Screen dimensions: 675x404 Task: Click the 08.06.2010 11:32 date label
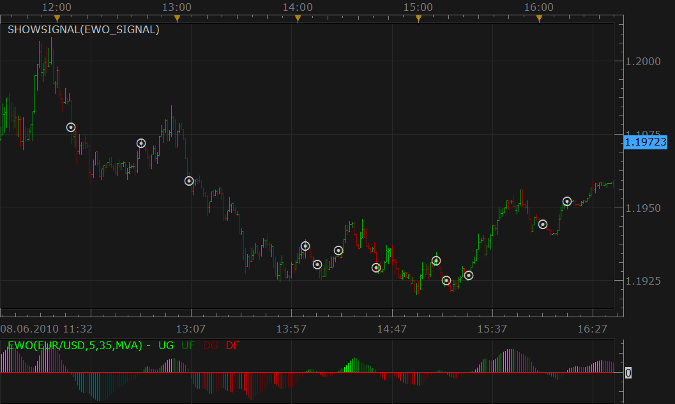(47, 329)
